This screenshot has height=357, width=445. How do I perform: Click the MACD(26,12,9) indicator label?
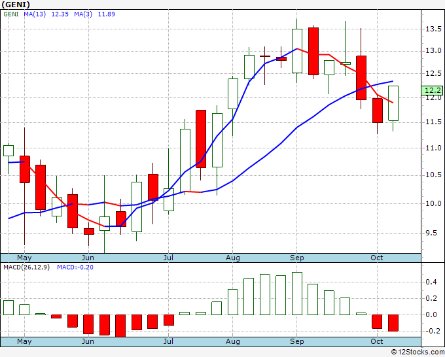click(26, 267)
